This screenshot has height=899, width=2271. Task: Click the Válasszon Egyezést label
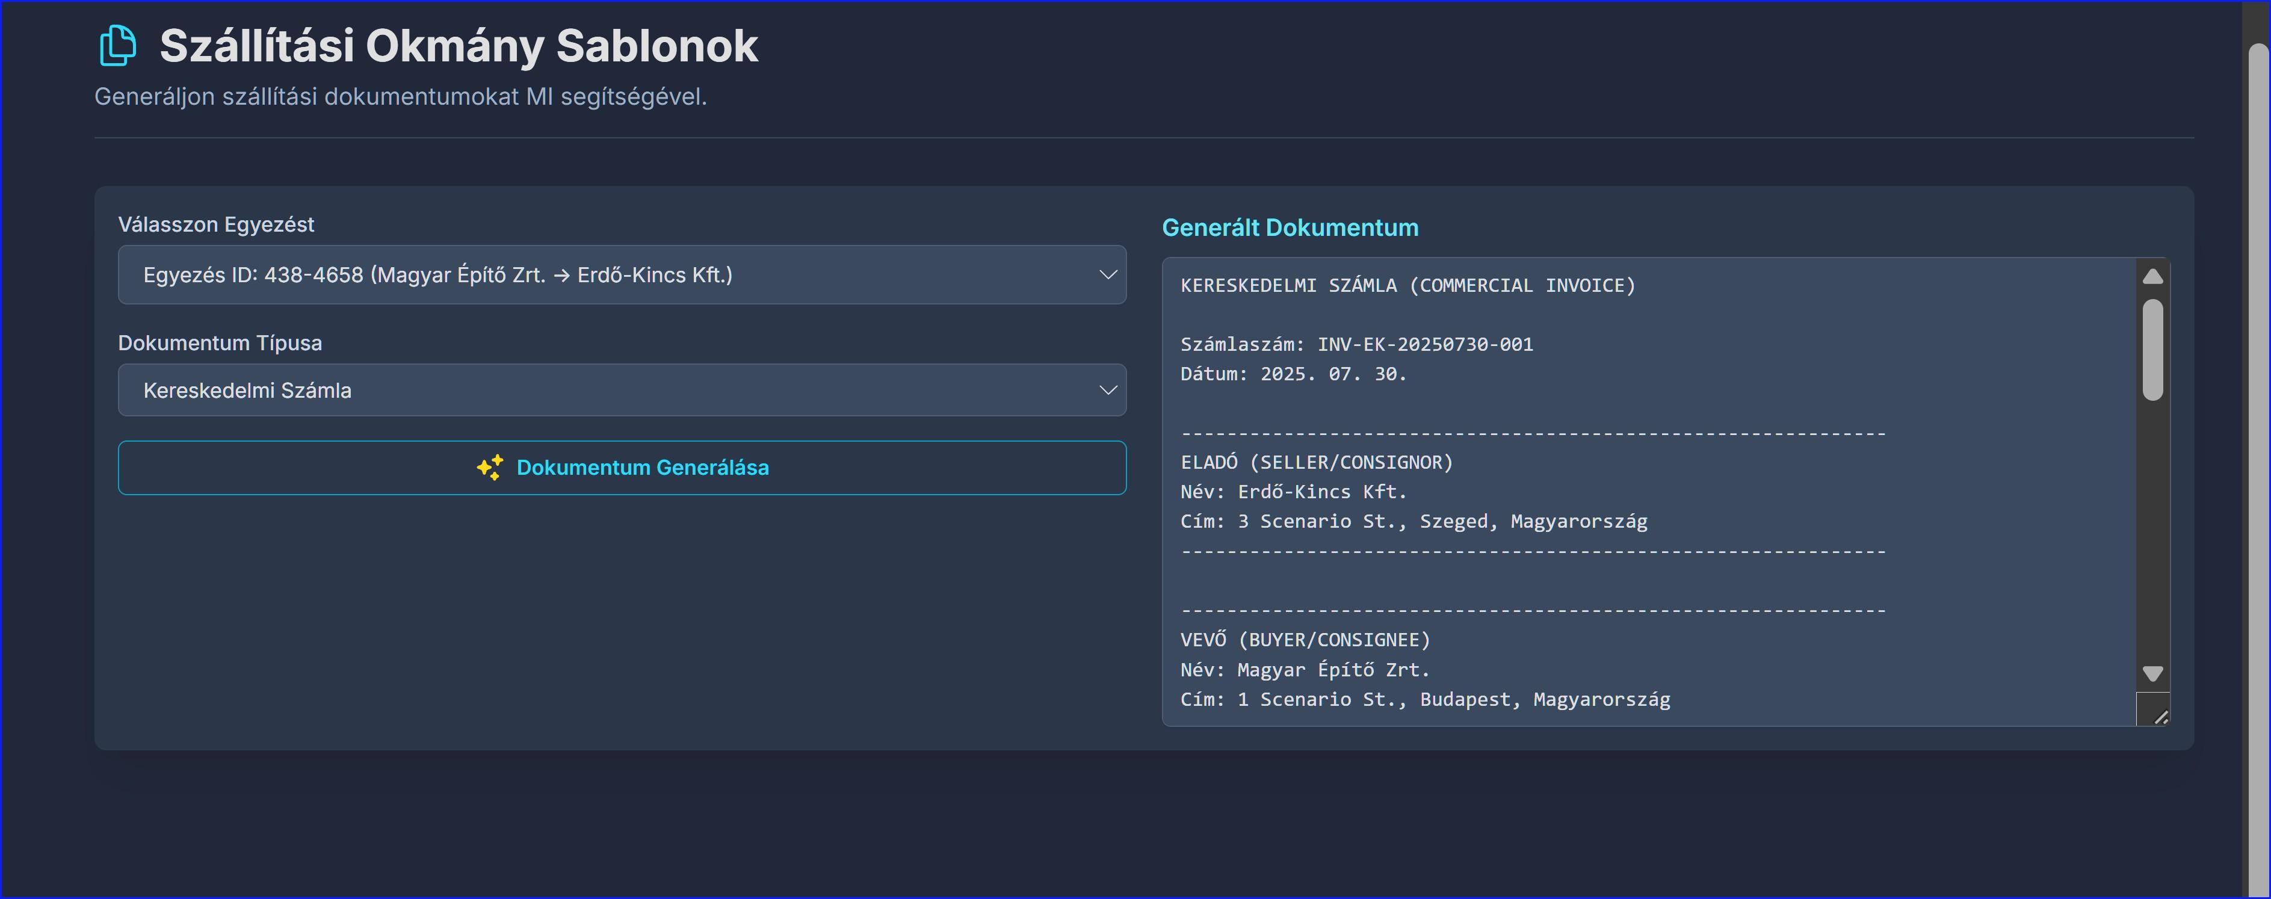(216, 225)
